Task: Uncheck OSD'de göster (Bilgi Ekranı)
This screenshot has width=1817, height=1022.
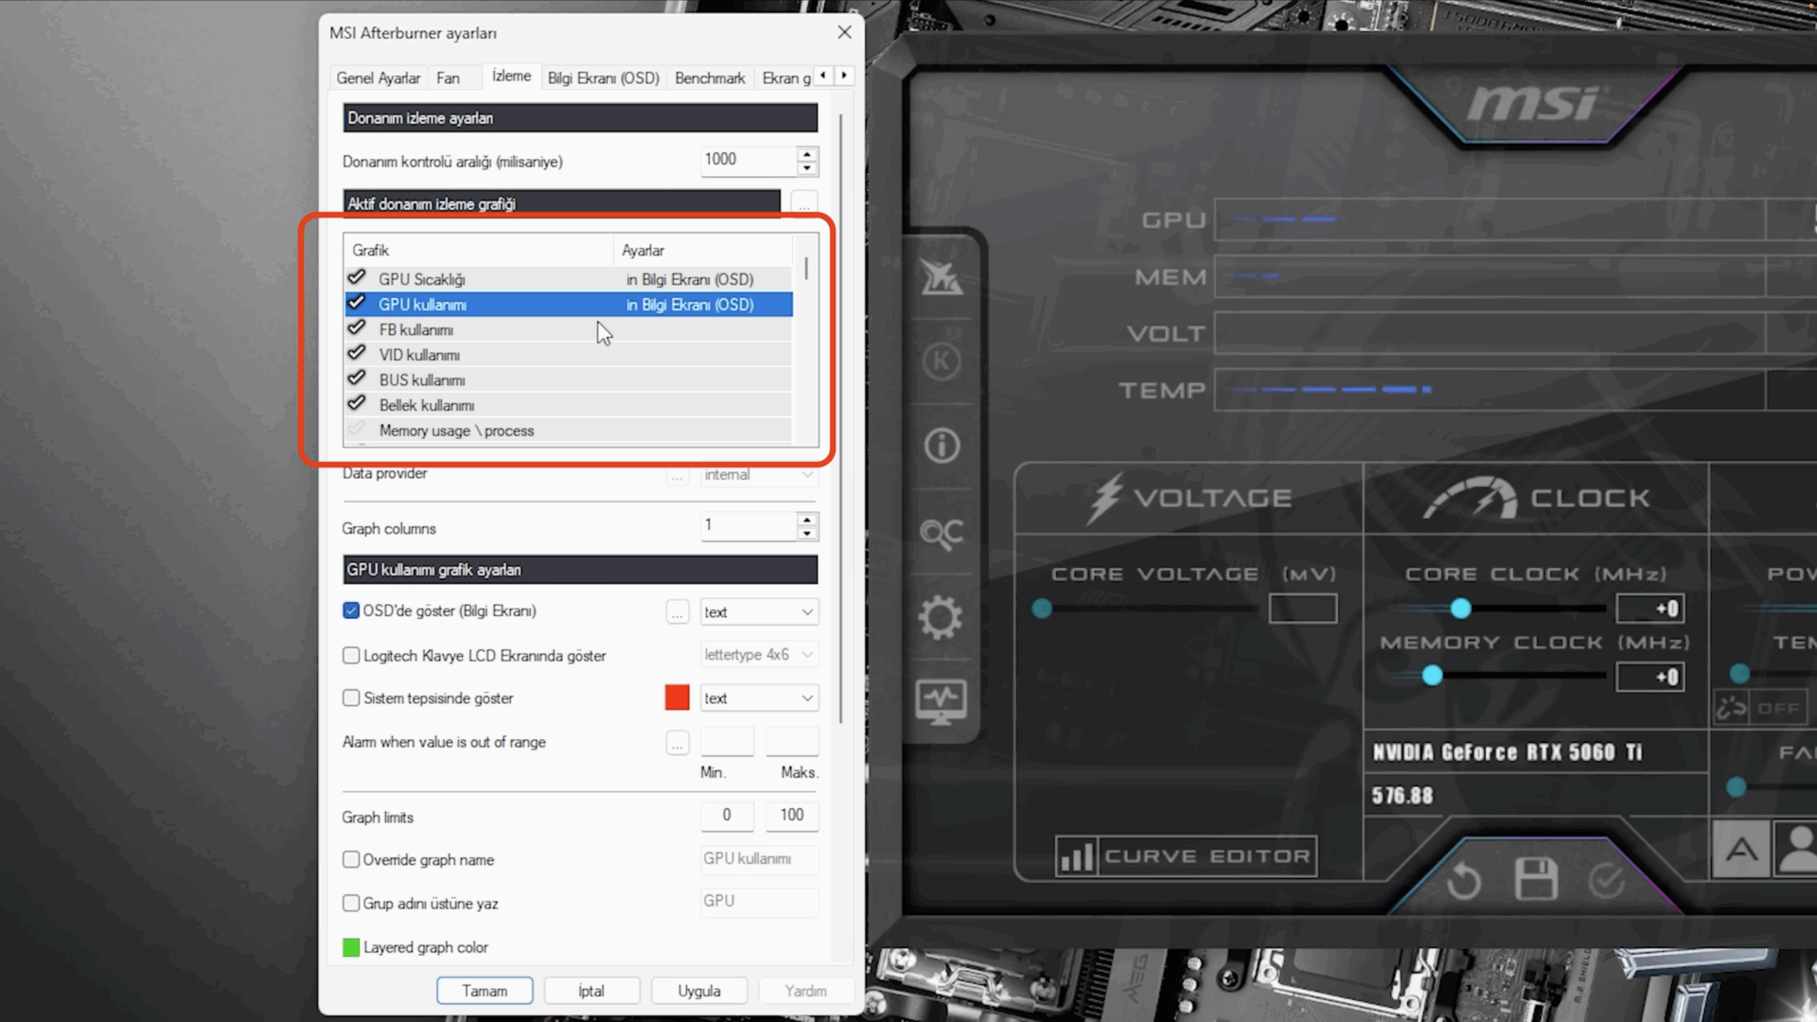Action: point(351,611)
